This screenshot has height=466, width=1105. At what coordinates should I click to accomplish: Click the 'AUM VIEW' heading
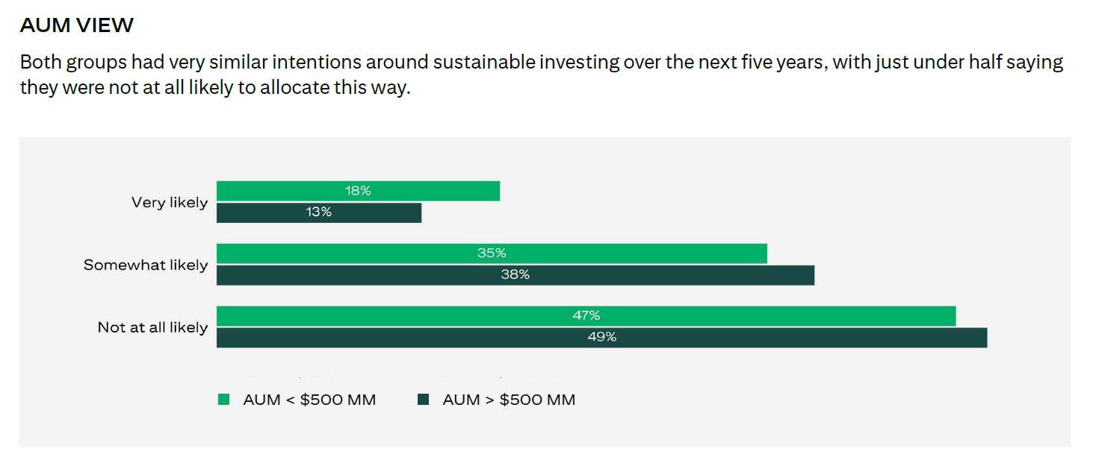click(76, 25)
